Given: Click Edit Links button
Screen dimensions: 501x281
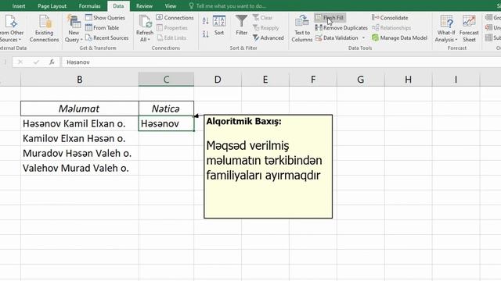Looking at the screenshot, I should tap(171, 38).
